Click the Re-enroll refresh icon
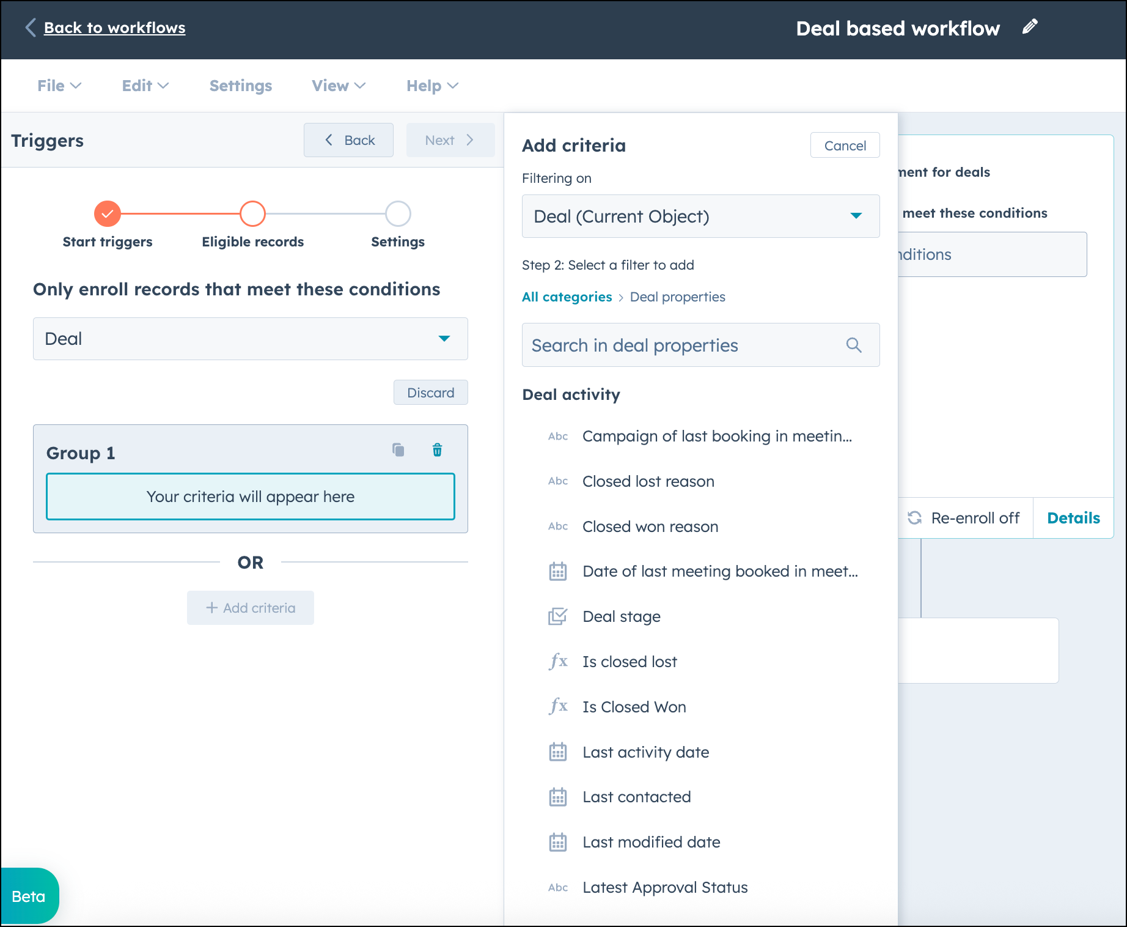Viewport: 1127px width, 927px height. (x=915, y=518)
